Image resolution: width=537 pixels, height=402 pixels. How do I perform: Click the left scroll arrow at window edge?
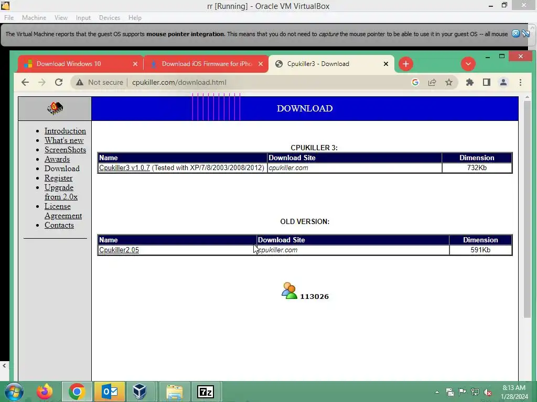pyautogui.click(x=4, y=365)
